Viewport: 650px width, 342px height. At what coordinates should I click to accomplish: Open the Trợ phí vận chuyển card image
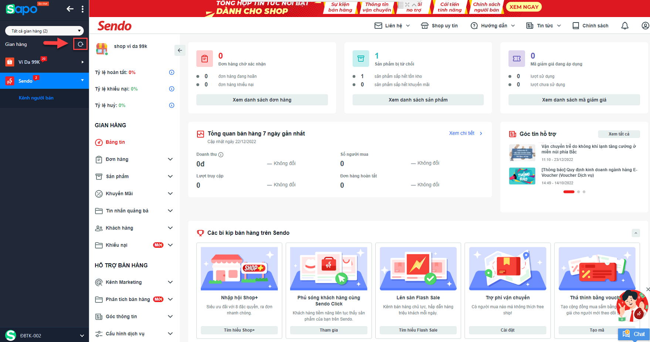click(508, 269)
